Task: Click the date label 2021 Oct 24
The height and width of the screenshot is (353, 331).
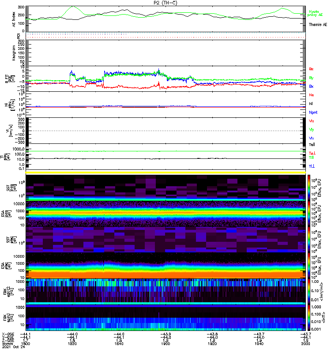Action: (14, 347)
